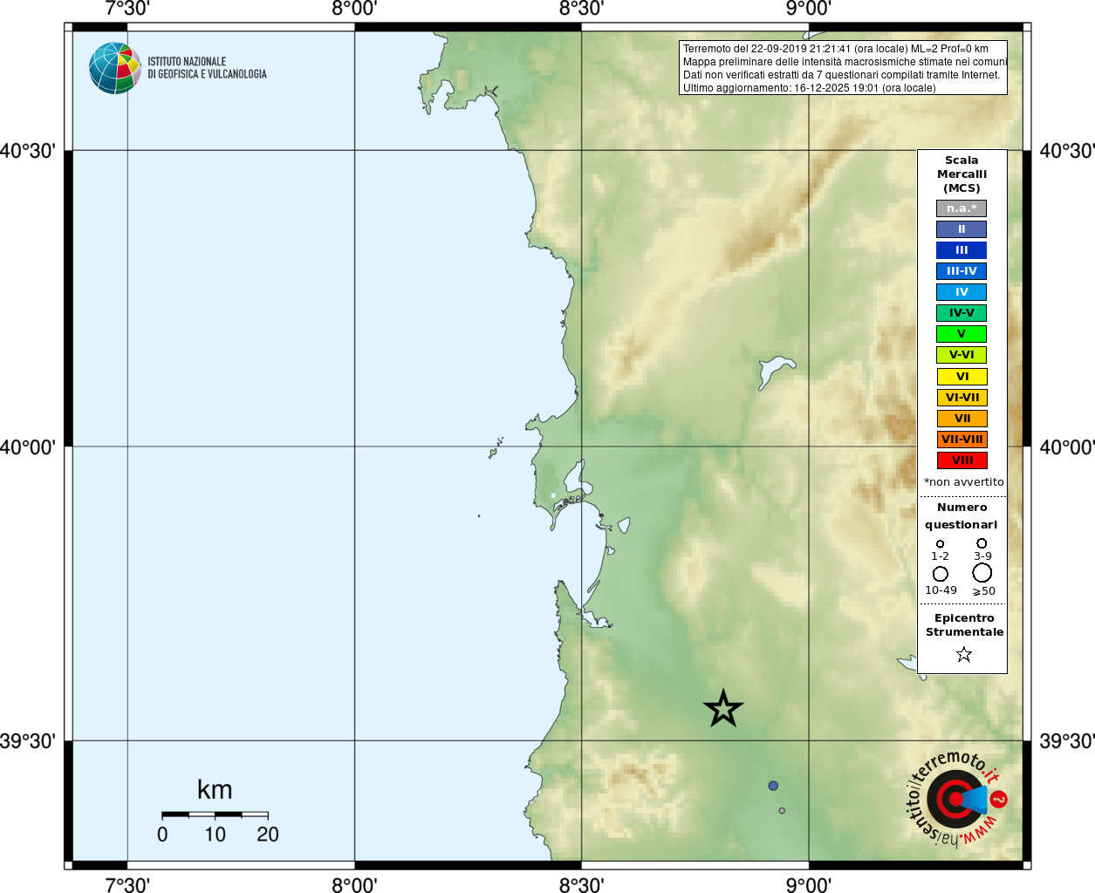Image resolution: width=1095 pixels, height=893 pixels.
Task: Click the 10-49 questionnaires circle symbol
Action: pos(941,574)
